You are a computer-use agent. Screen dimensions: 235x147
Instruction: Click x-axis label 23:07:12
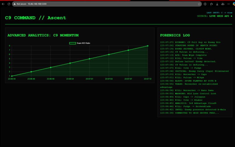pos(148,79)
